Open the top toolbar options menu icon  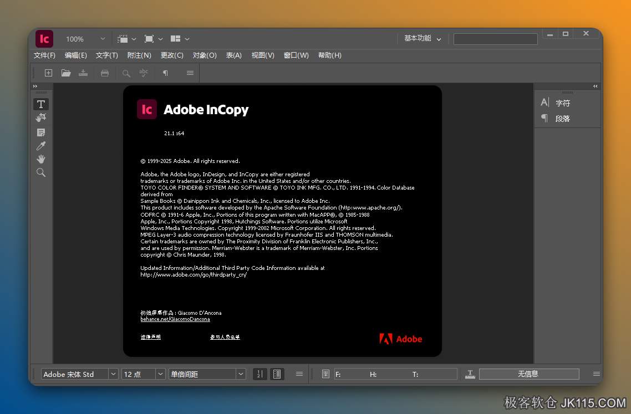coord(190,73)
